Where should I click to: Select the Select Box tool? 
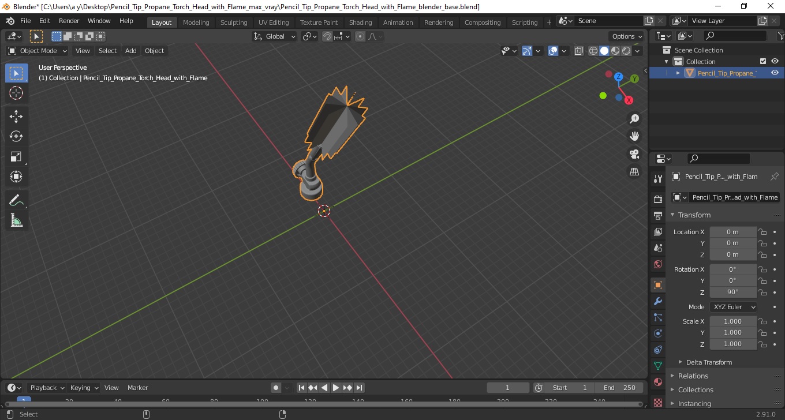[16, 73]
